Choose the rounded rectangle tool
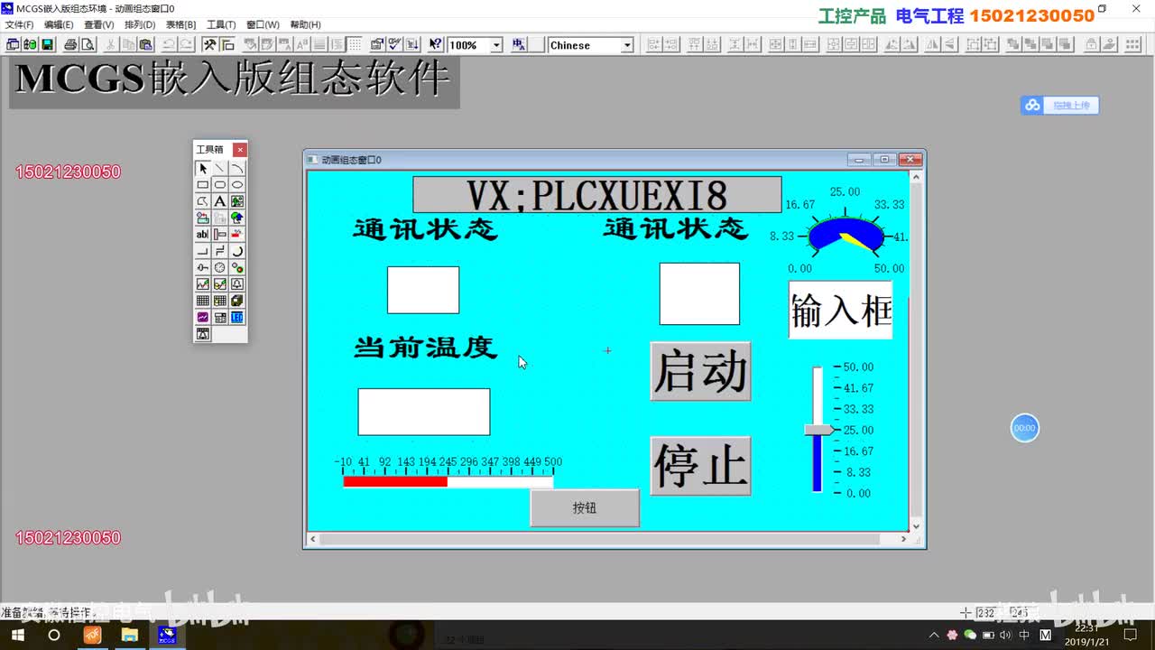 (220, 185)
